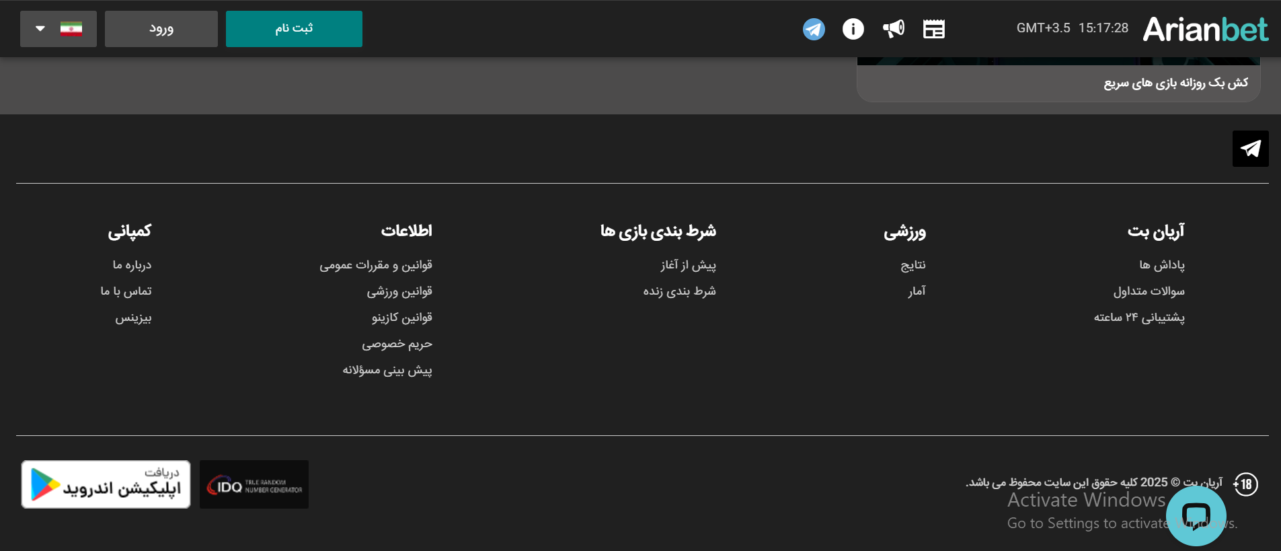The image size is (1281, 551).
Task: Open پیش بینی مسؤلانه link
Action: (x=387, y=370)
